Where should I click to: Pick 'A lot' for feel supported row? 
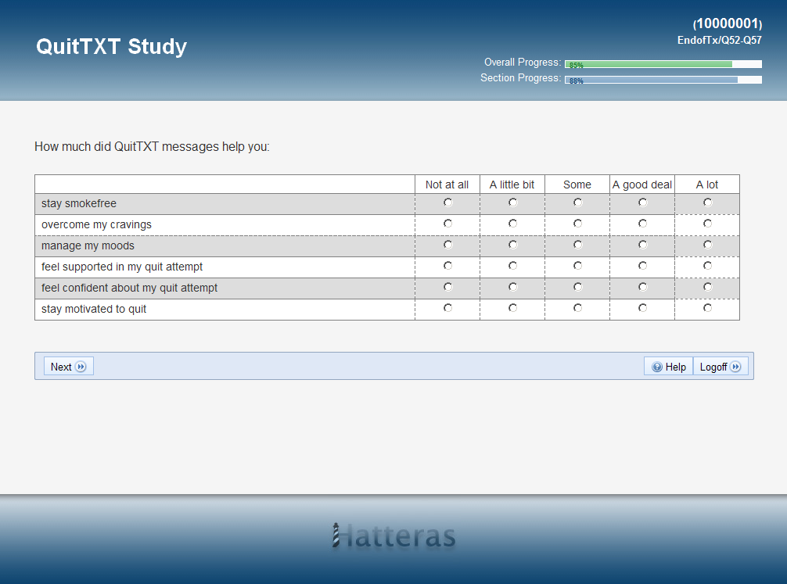707,265
